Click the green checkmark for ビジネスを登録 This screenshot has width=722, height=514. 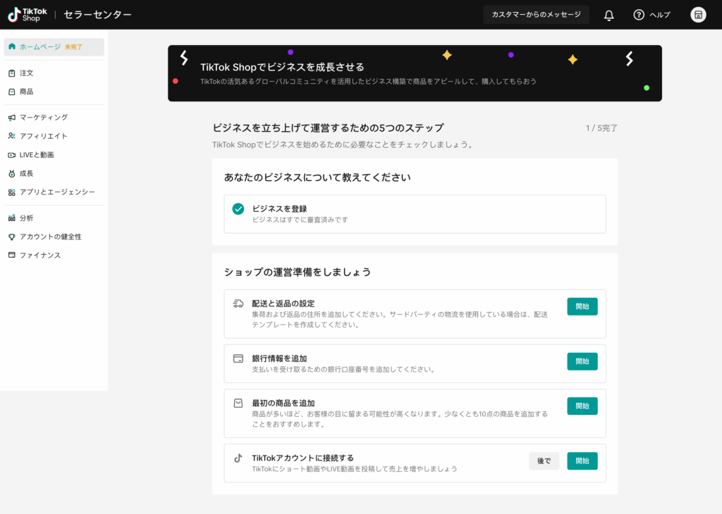tap(238, 209)
